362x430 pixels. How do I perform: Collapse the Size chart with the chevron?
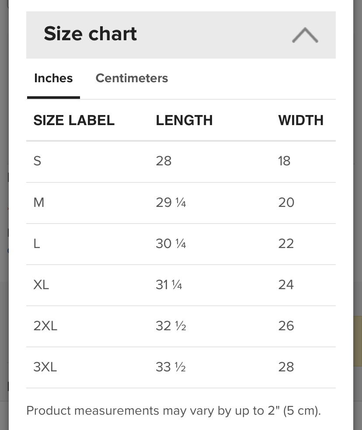tap(305, 35)
